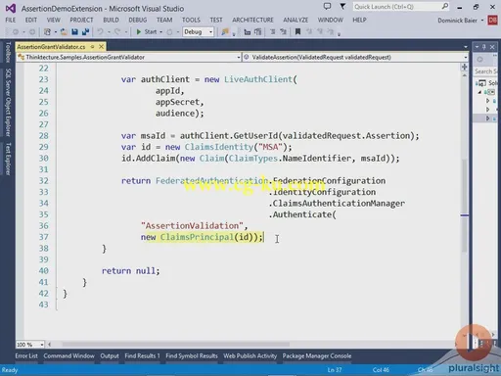
Task: Open the Toolbox side tab
Action: 8,52
